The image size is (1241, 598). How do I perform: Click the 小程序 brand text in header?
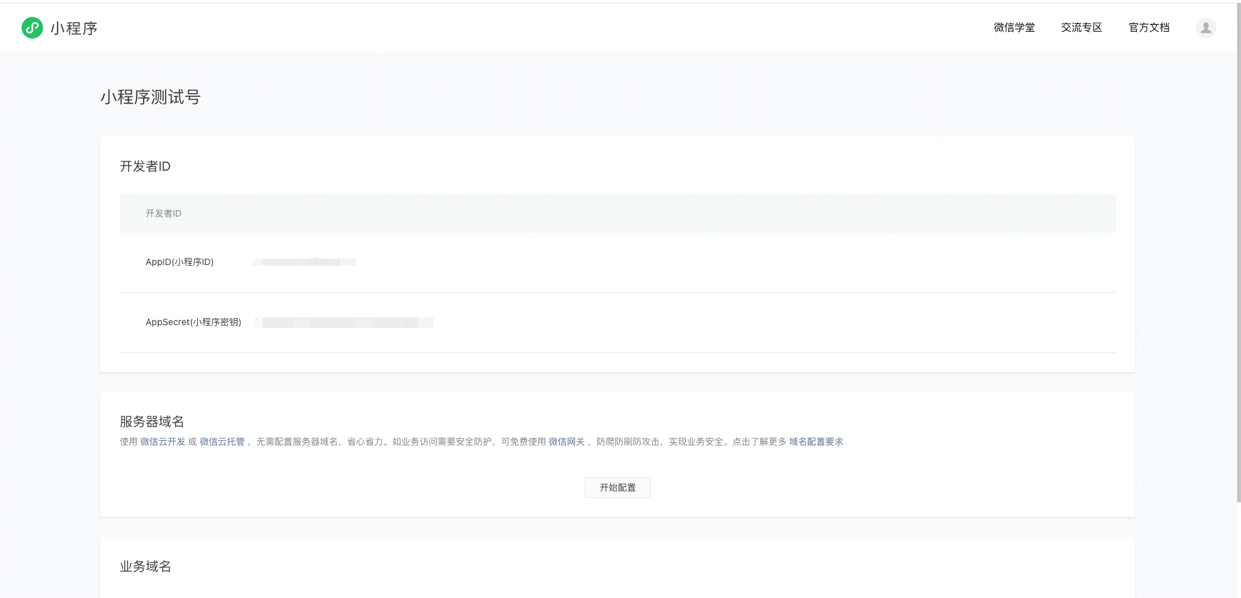click(x=74, y=28)
